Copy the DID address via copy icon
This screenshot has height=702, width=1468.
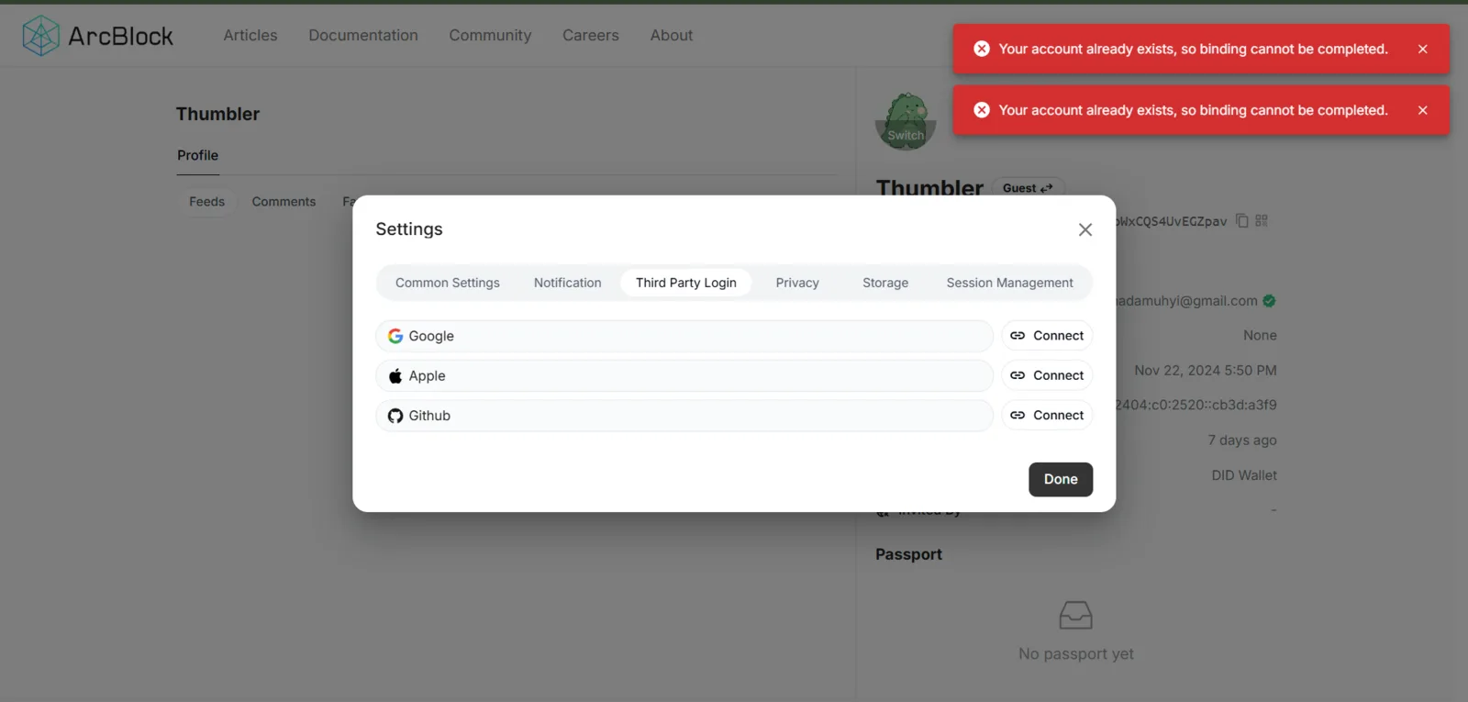coord(1242,220)
